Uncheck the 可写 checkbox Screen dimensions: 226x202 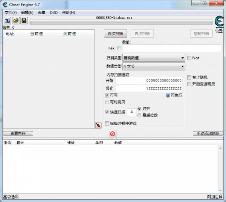coord(107,95)
